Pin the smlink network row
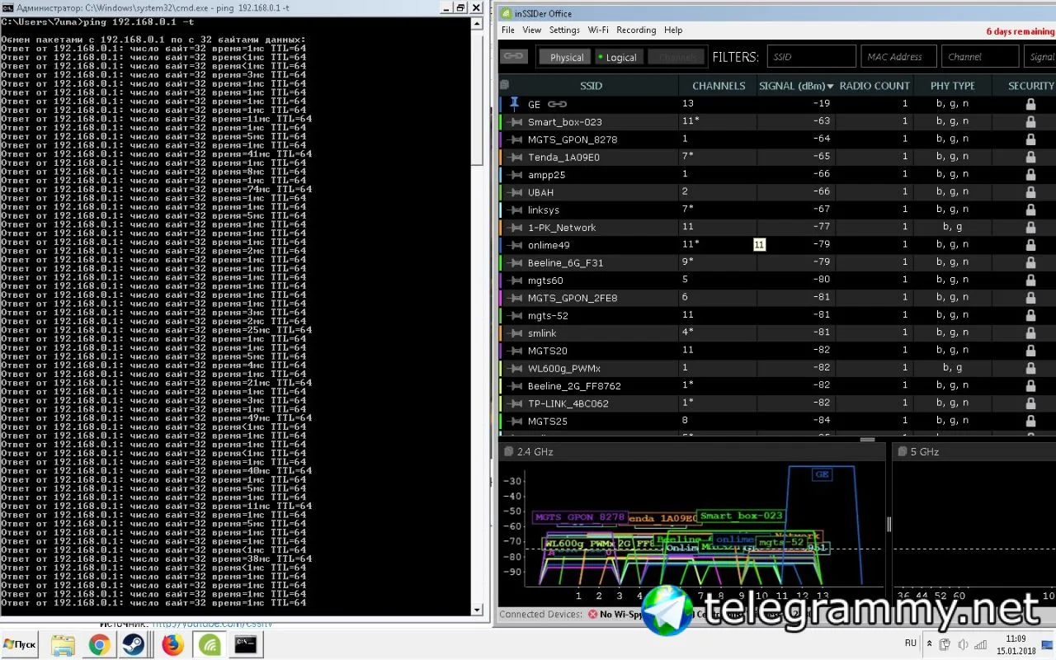The width and height of the screenshot is (1056, 660). tap(516, 333)
